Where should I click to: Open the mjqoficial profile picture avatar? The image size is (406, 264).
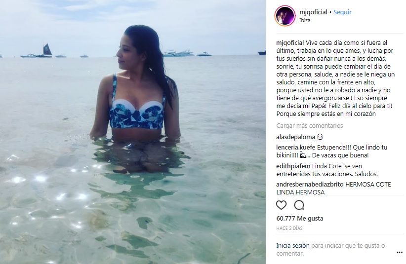(x=285, y=16)
